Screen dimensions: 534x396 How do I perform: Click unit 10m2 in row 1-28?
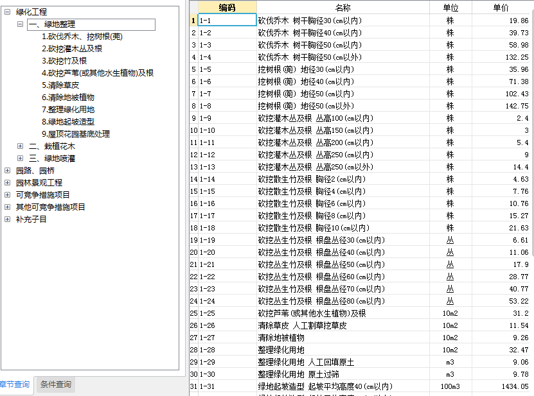[450, 350]
